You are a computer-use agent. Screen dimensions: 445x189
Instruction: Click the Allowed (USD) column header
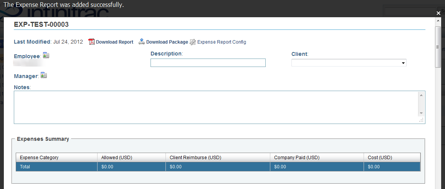131,158
